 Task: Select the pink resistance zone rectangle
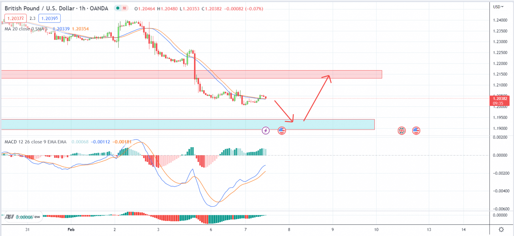(191, 74)
